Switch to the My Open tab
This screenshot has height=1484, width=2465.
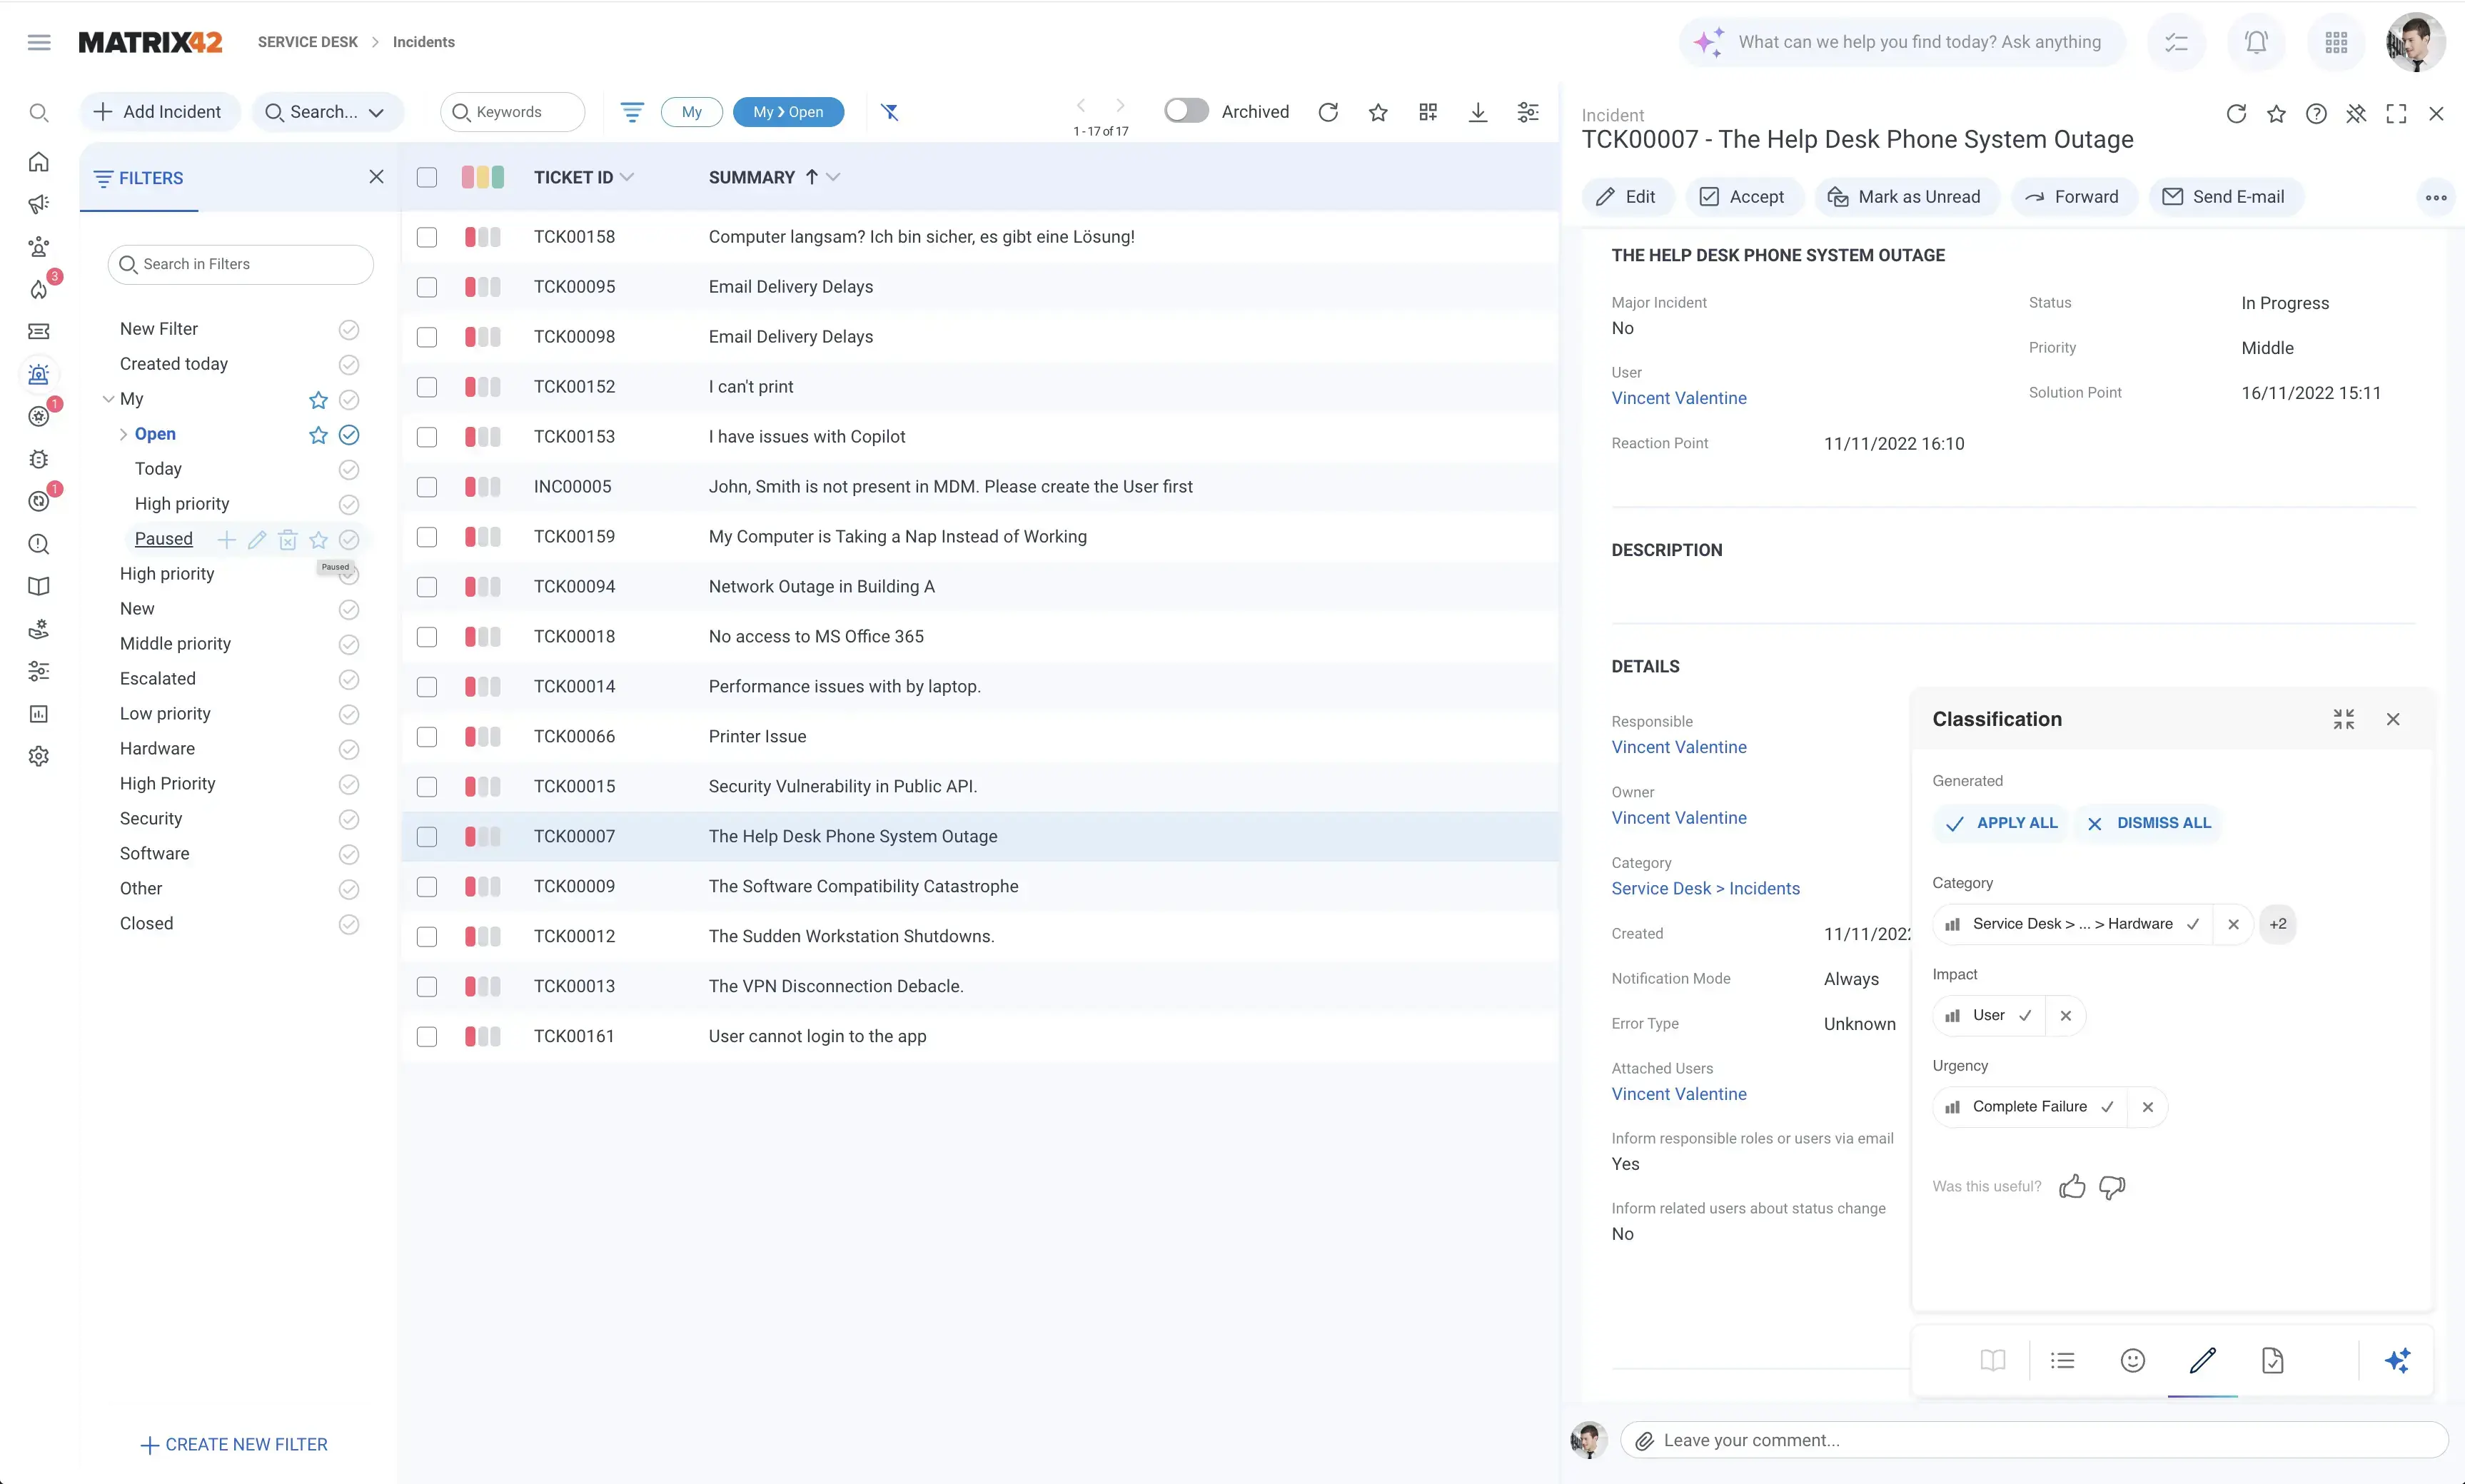(789, 111)
